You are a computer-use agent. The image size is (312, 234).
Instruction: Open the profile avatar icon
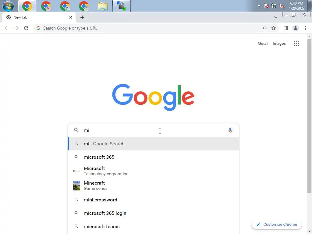(x=296, y=28)
